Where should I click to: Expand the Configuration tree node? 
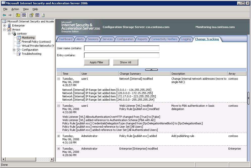click(x=14, y=50)
